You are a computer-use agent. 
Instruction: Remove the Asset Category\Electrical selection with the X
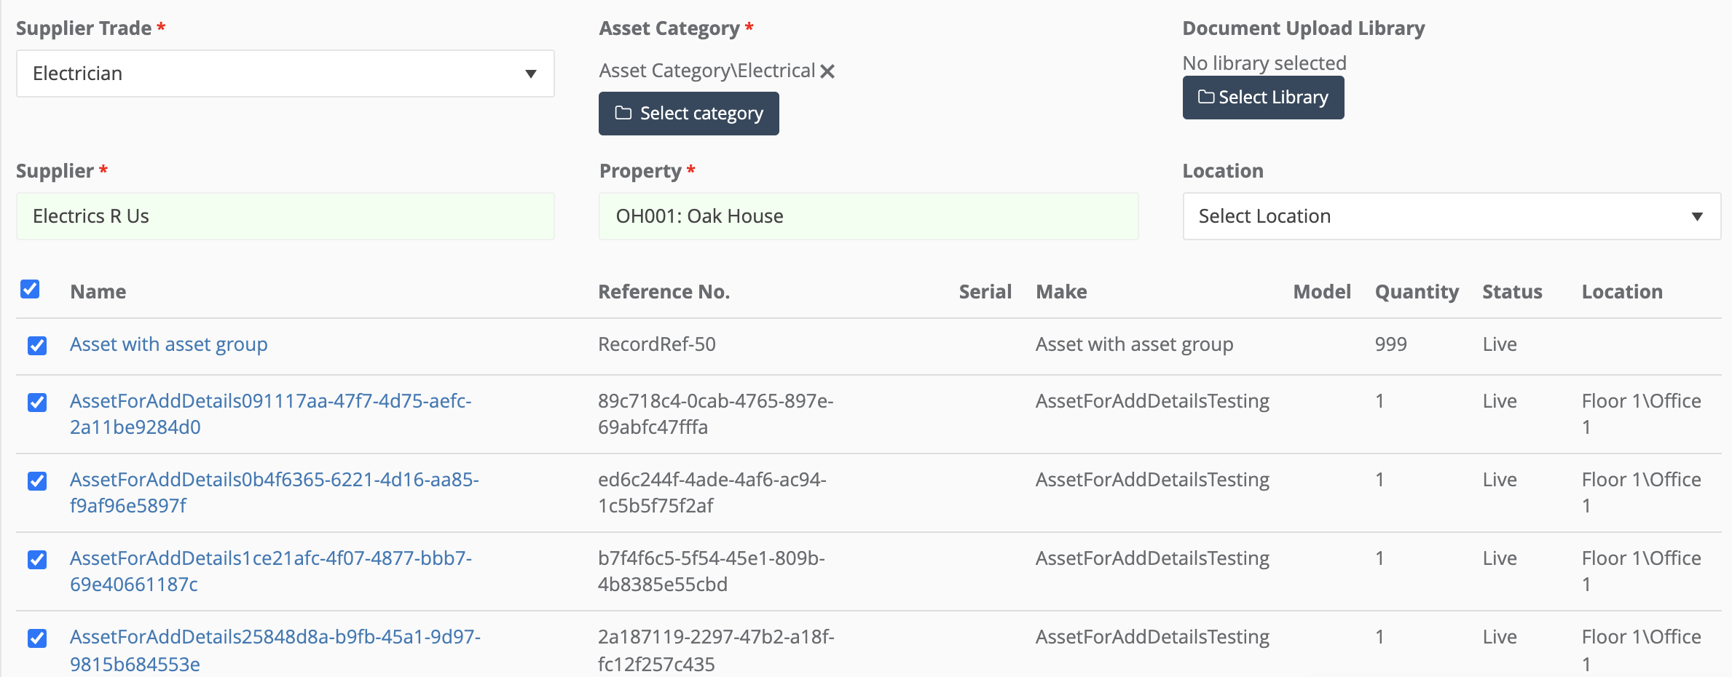(827, 71)
